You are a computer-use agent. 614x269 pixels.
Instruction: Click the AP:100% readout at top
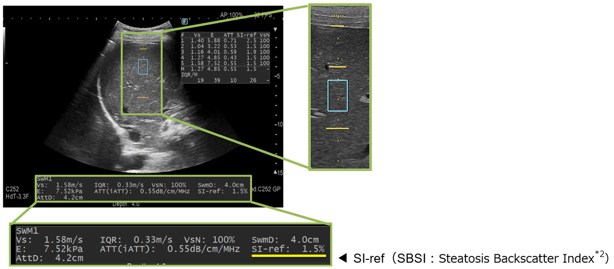(x=231, y=15)
